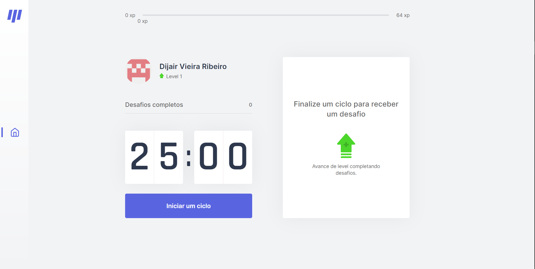Start a cycle with Iniciar um ciclo

click(189, 206)
